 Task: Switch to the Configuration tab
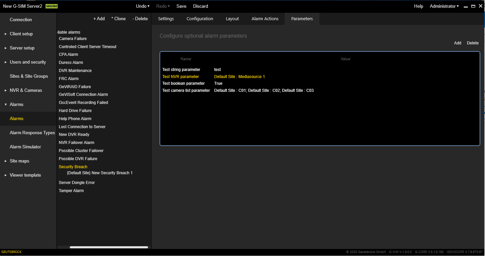tap(200, 19)
